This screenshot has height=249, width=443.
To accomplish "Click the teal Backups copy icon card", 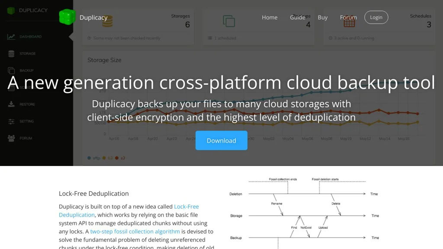I will point(229,21).
